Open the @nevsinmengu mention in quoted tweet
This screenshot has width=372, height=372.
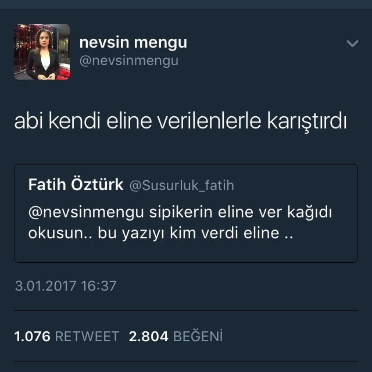coord(86,212)
